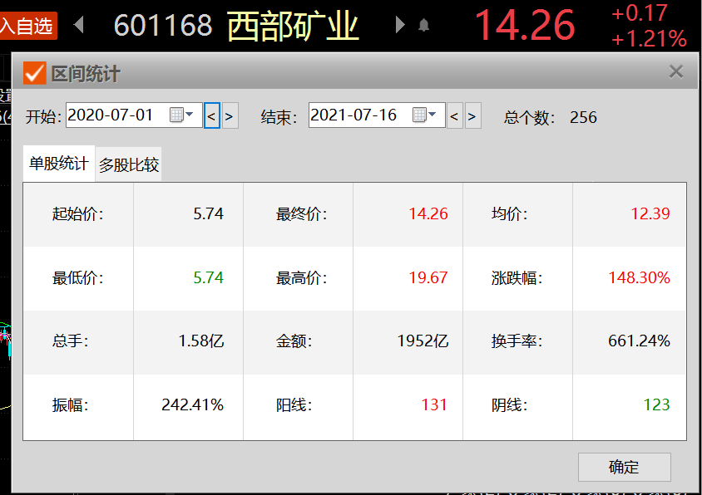Image resolution: width=702 pixels, height=495 pixels.
Task: Click the current price 14.26
Action: [524, 25]
